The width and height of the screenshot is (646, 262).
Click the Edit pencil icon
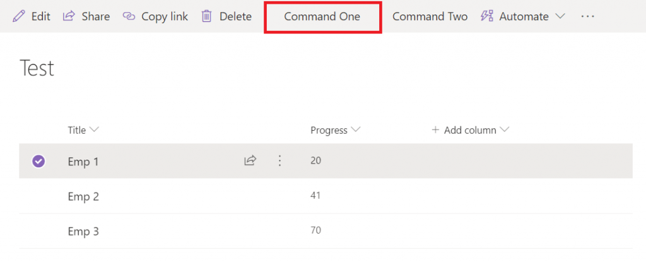tap(18, 16)
